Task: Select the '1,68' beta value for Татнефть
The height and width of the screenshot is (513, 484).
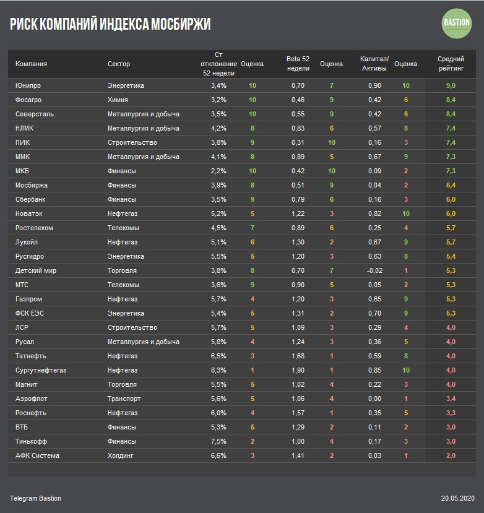Action: 298,356
